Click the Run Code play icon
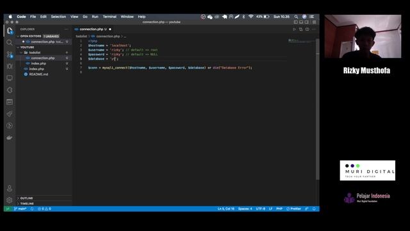Viewport: 410px width, 231px height. (x=294, y=30)
